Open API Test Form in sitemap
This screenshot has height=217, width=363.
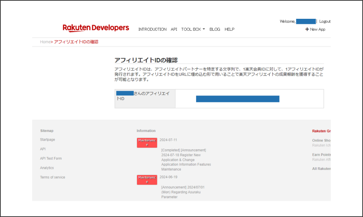coord(51,158)
